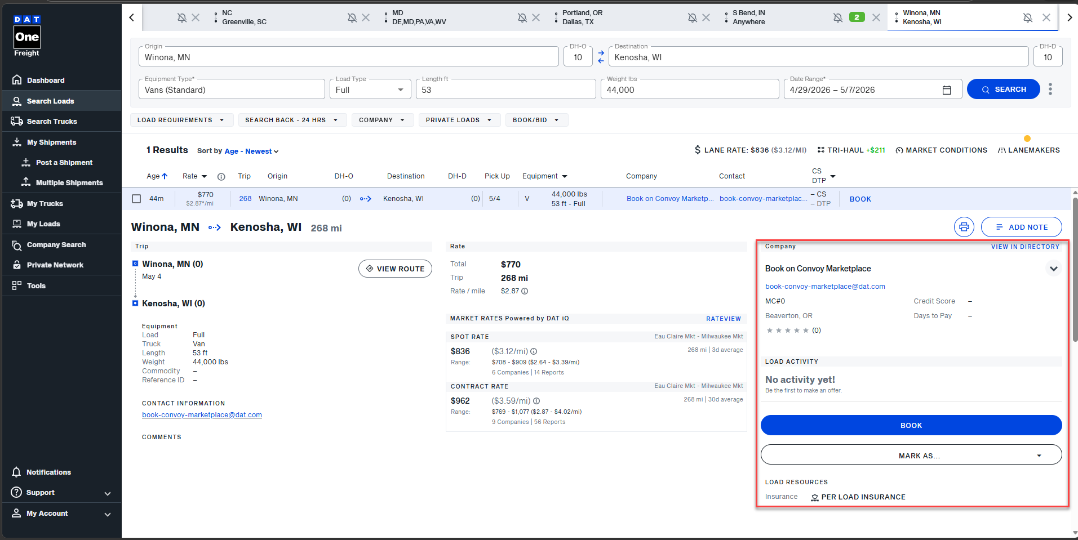Toggle alert bell on Winona tab
This screenshot has height=540, width=1078.
coord(1027,18)
